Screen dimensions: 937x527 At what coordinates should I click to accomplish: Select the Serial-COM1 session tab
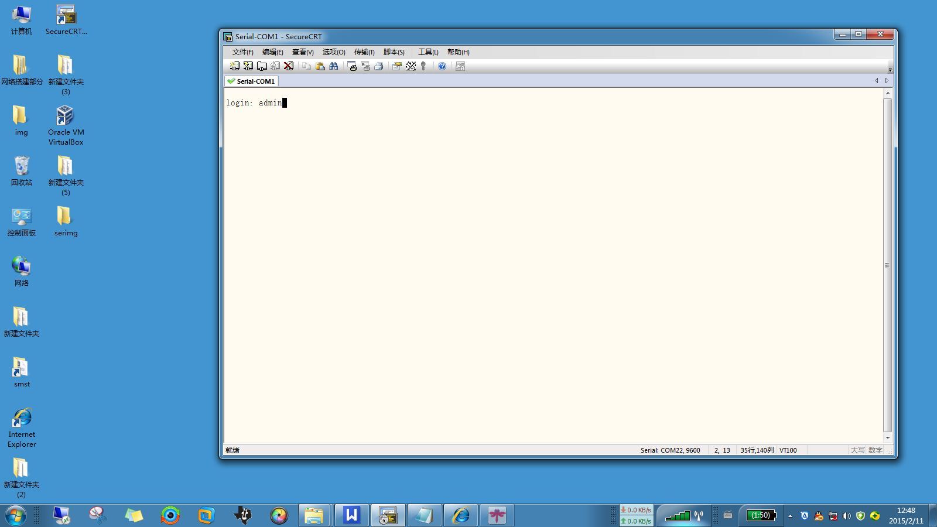tap(251, 81)
